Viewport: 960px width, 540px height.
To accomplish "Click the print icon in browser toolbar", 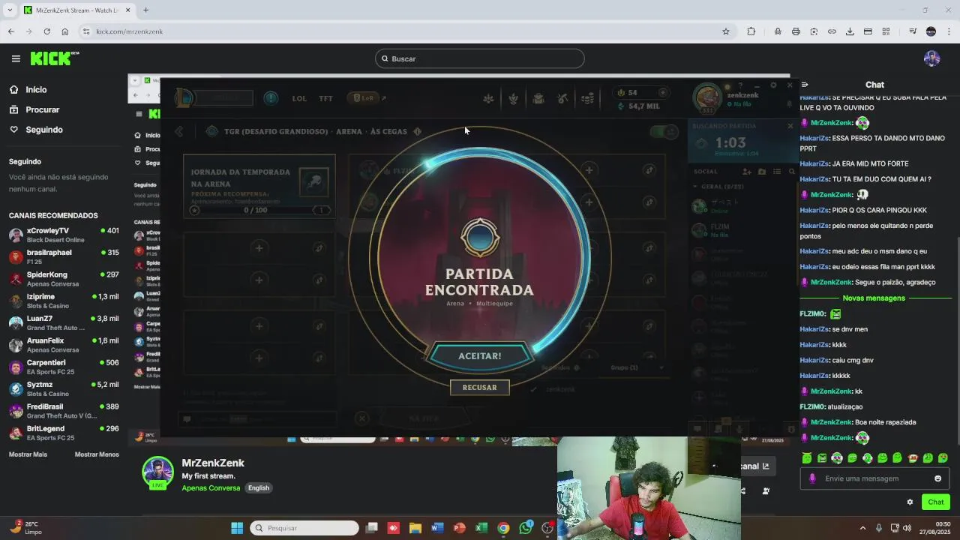I will click(x=796, y=31).
